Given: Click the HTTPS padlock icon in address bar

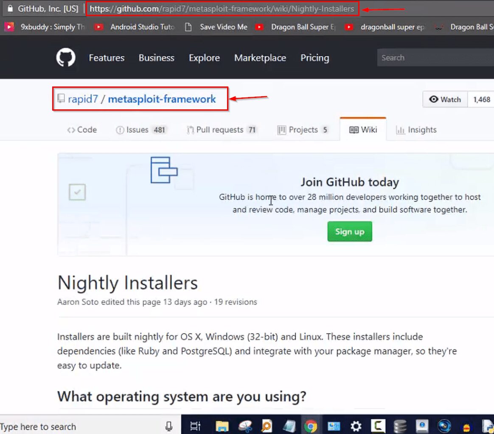Looking at the screenshot, I should pos(10,8).
